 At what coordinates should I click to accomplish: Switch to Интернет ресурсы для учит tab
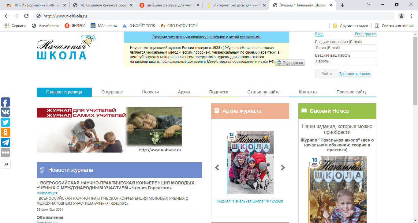tap(236, 5)
